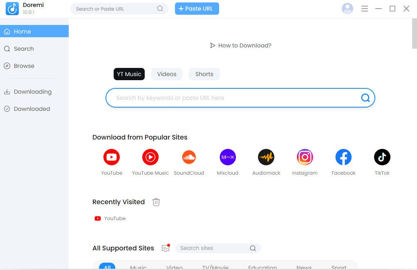417x270 pixels.
Task: Open Mixcloud site icon
Action: pyautogui.click(x=228, y=157)
